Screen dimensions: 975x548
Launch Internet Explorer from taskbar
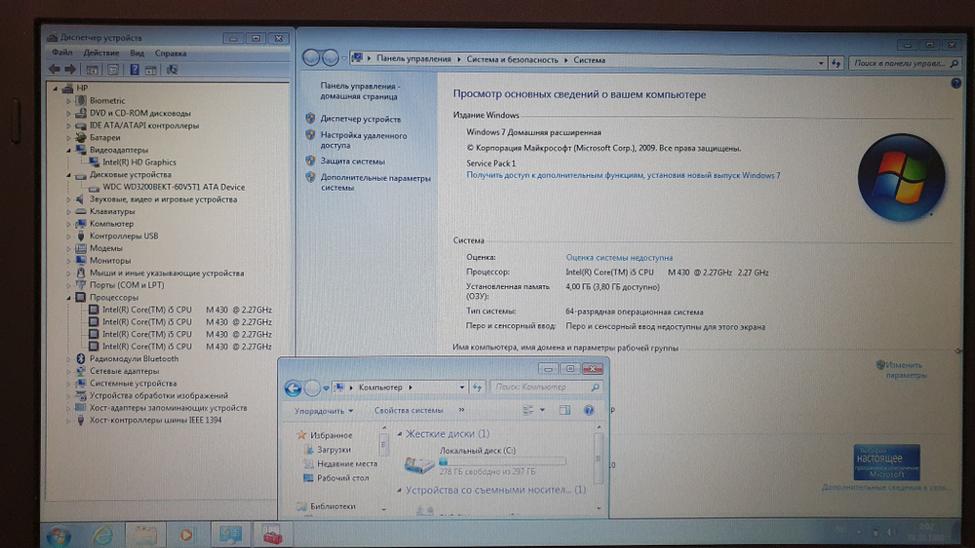tap(102, 535)
